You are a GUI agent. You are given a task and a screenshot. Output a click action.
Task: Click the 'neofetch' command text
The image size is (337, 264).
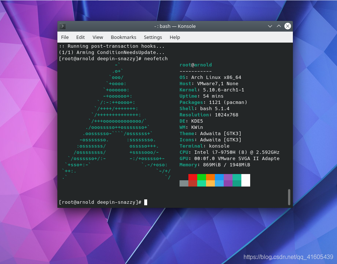[x=156, y=59]
